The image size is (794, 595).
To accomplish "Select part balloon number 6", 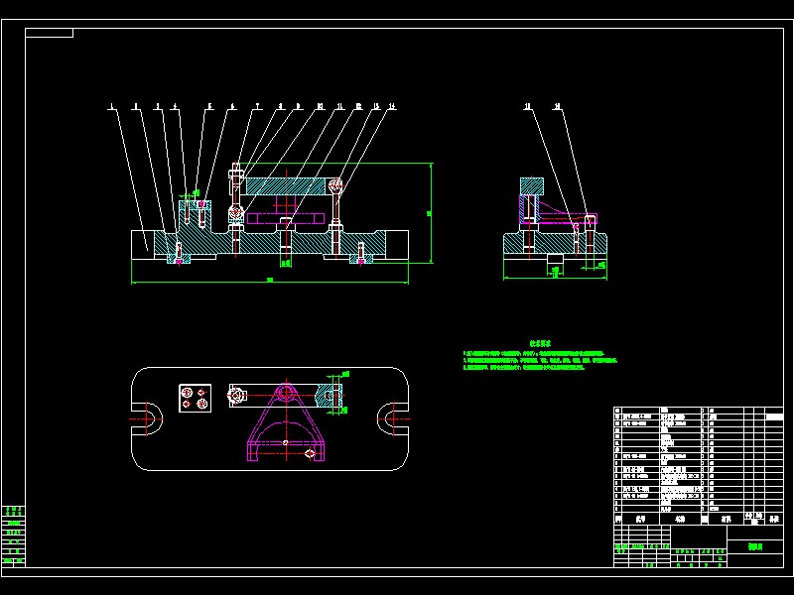I will (x=232, y=107).
